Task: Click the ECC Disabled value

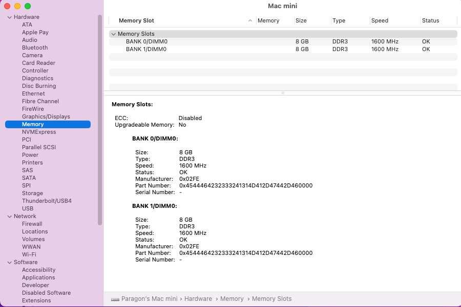Action: tap(190, 118)
